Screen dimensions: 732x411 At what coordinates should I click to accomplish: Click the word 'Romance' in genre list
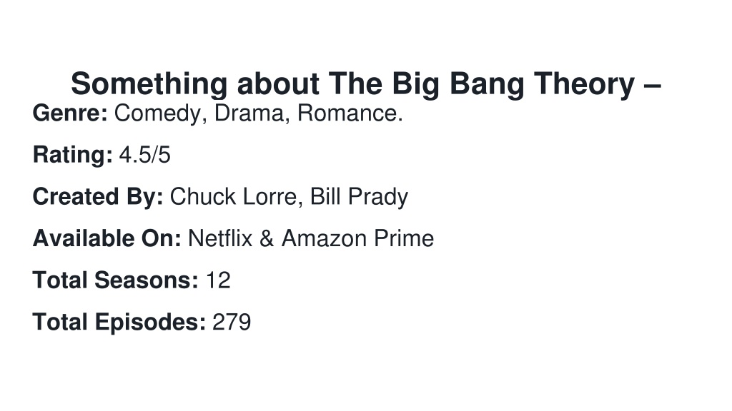pyautogui.click(x=347, y=113)
